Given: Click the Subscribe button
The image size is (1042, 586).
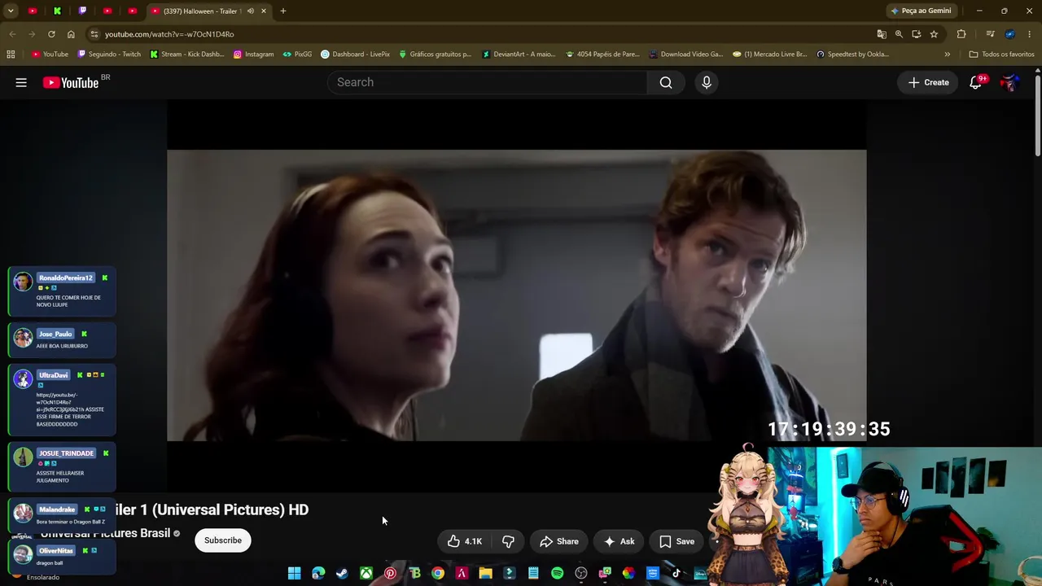Looking at the screenshot, I should (223, 540).
